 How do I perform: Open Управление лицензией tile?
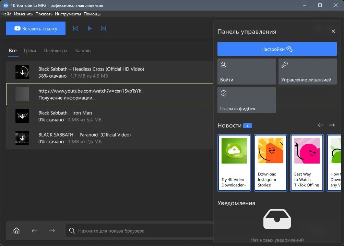(x=307, y=72)
